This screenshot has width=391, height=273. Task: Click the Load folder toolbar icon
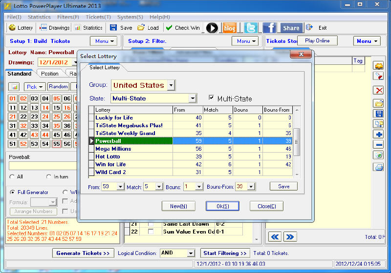pos(141,28)
